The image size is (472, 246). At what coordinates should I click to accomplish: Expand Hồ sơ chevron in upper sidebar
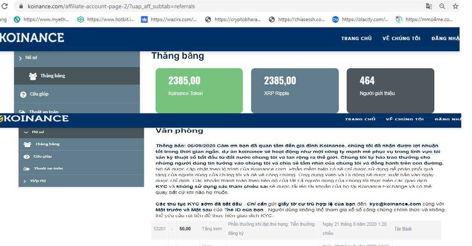[x=20, y=58]
